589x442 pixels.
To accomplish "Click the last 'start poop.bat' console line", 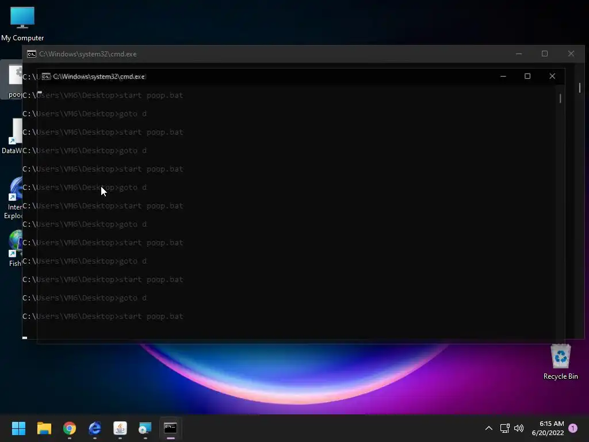I will pos(102,317).
